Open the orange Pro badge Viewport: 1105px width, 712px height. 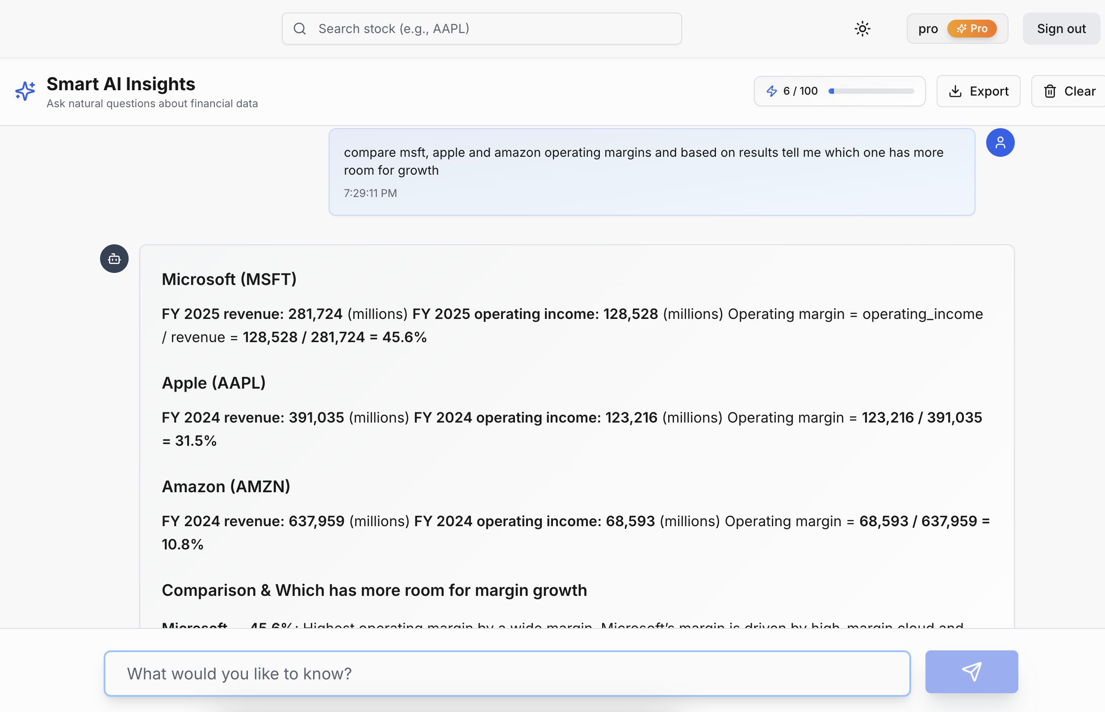(x=973, y=28)
